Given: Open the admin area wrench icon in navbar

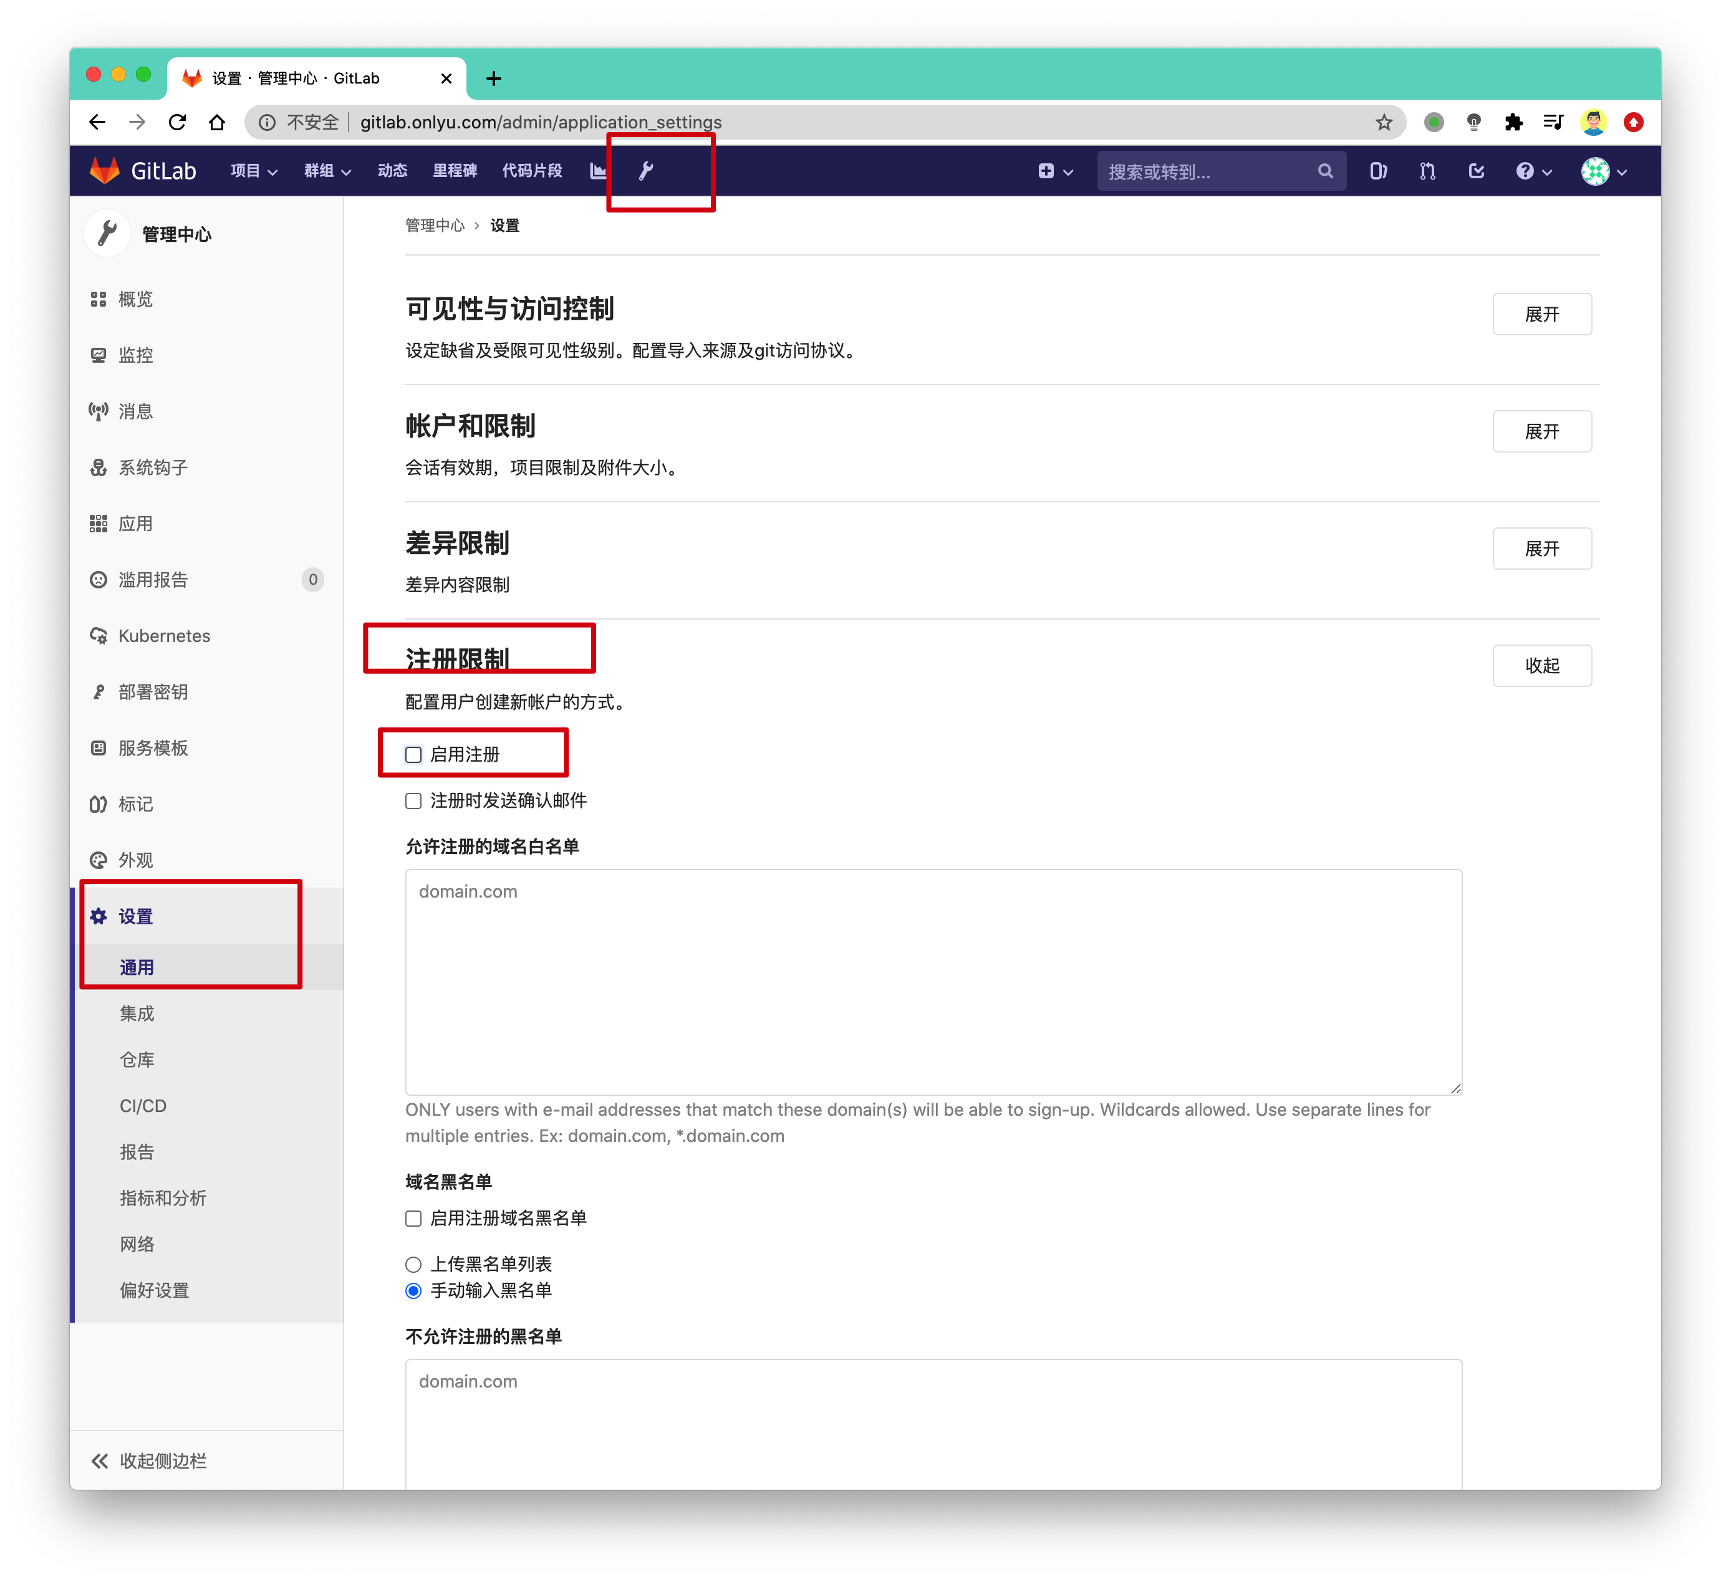Looking at the screenshot, I should point(647,171).
